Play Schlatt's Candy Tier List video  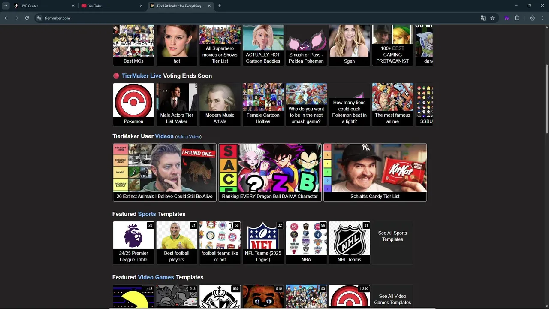[375, 172]
